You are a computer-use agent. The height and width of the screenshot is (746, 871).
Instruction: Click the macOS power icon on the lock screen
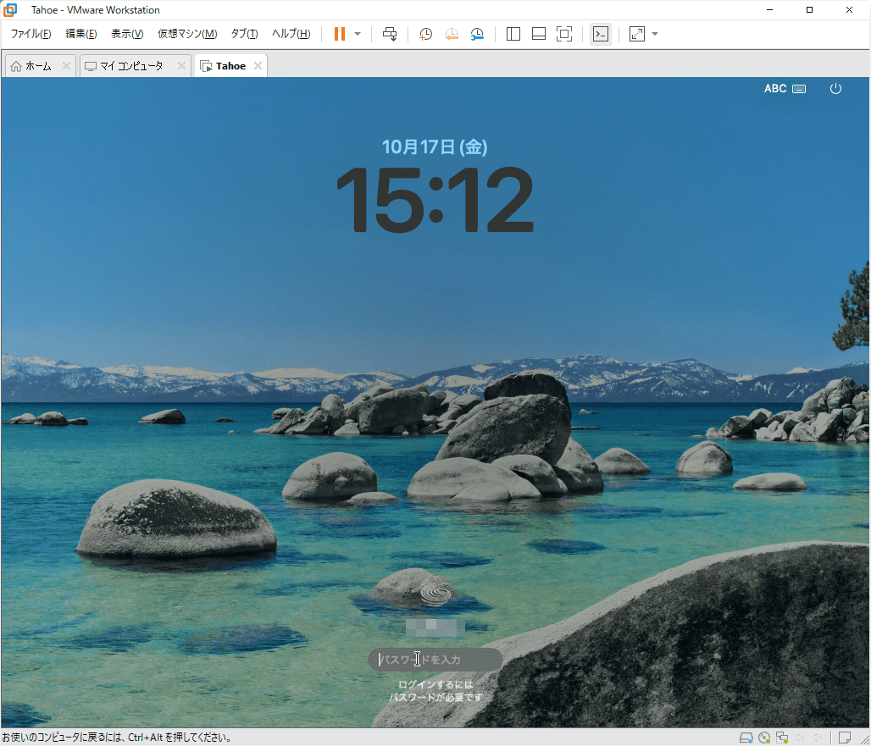[x=835, y=88]
